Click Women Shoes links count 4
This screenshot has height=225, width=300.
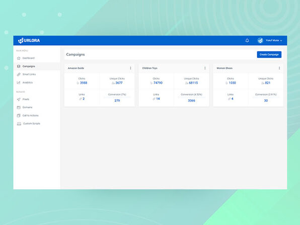[x=232, y=99]
